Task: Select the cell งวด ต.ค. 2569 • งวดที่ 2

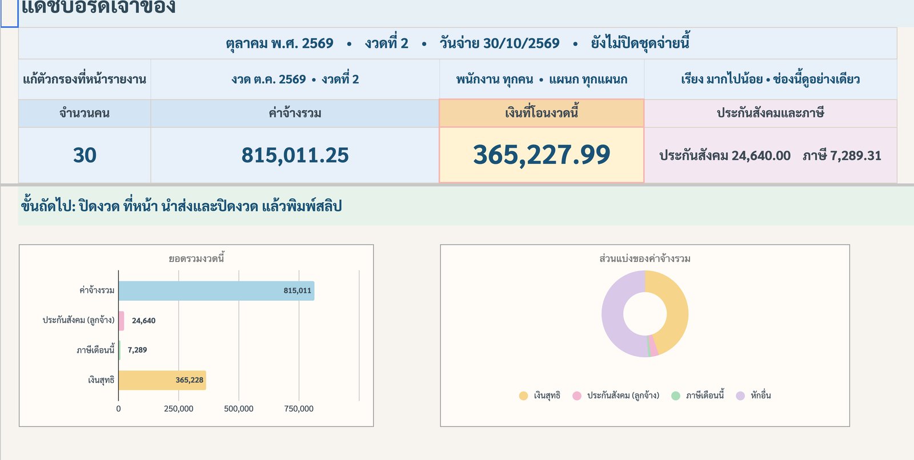Action: click(x=295, y=79)
